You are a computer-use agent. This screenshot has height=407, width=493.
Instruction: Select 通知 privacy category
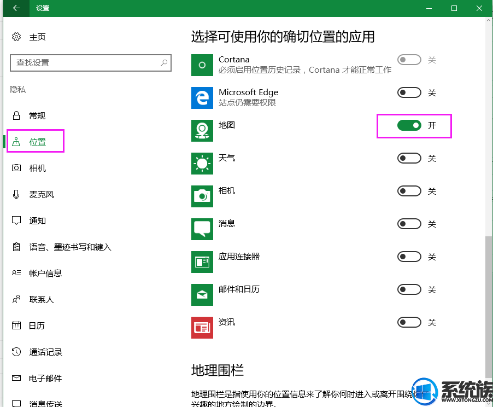37,220
